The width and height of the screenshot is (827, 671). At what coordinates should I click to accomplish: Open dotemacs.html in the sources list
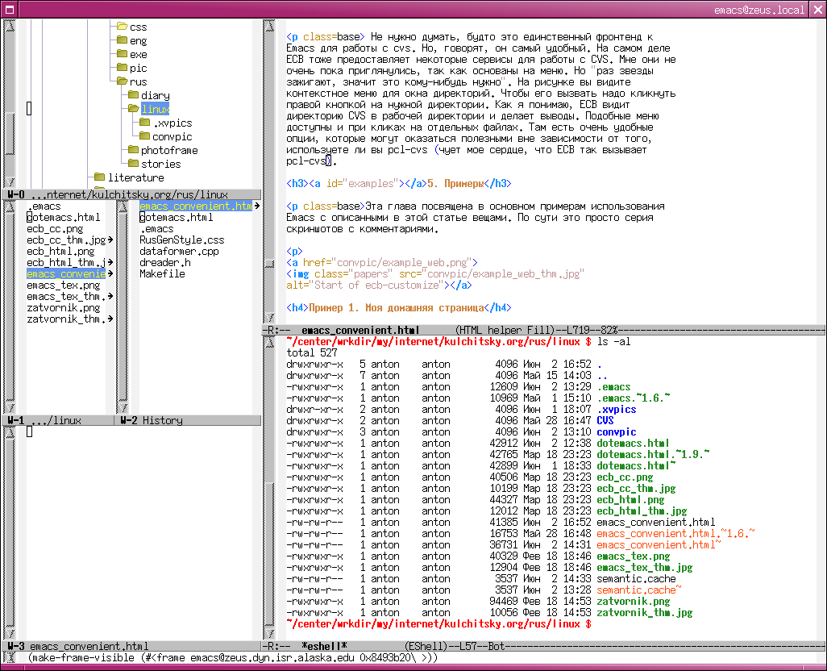click(x=63, y=217)
